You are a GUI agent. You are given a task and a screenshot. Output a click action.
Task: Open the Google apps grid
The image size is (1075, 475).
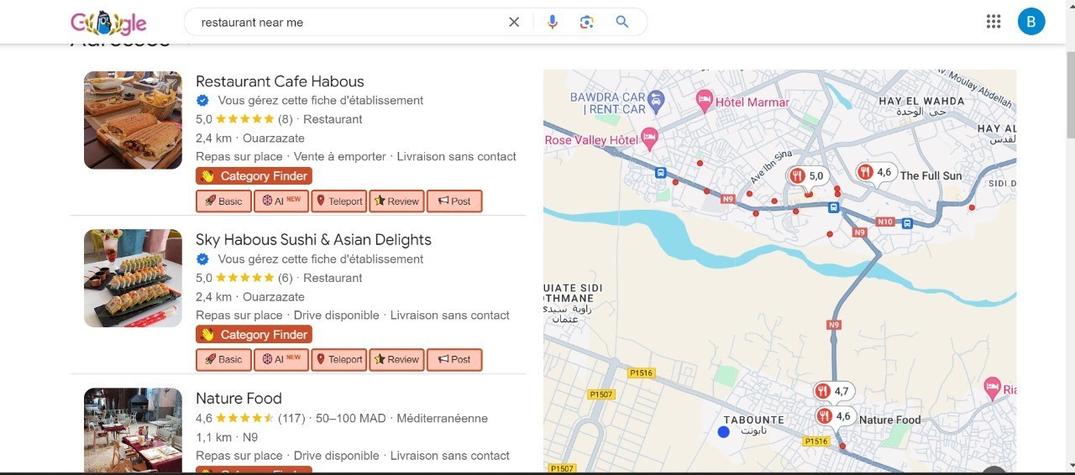(x=994, y=22)
